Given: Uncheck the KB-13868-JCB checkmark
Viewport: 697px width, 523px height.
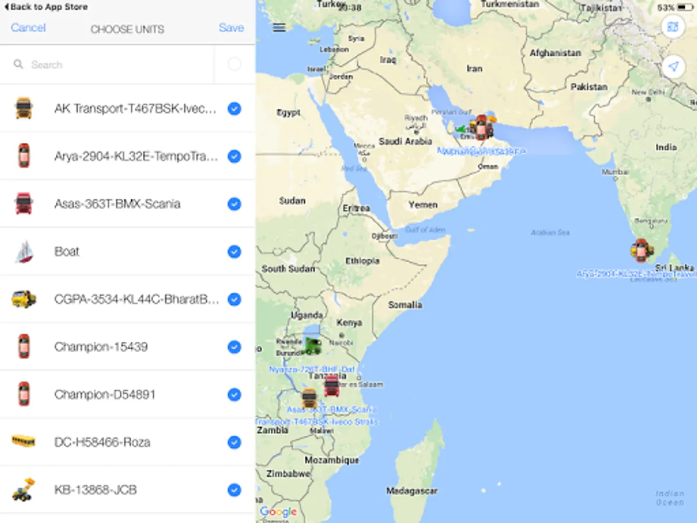Looking at the screenshot, I should tap(234, 490).
